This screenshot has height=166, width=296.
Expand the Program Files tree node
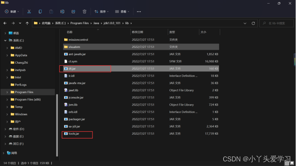point(7,92)
